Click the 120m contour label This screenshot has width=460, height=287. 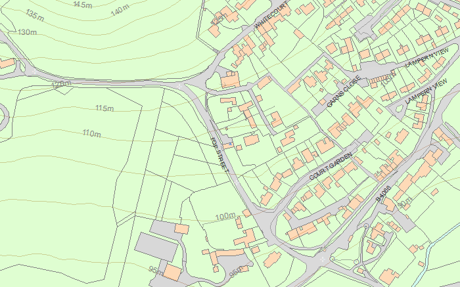[61, 85]
